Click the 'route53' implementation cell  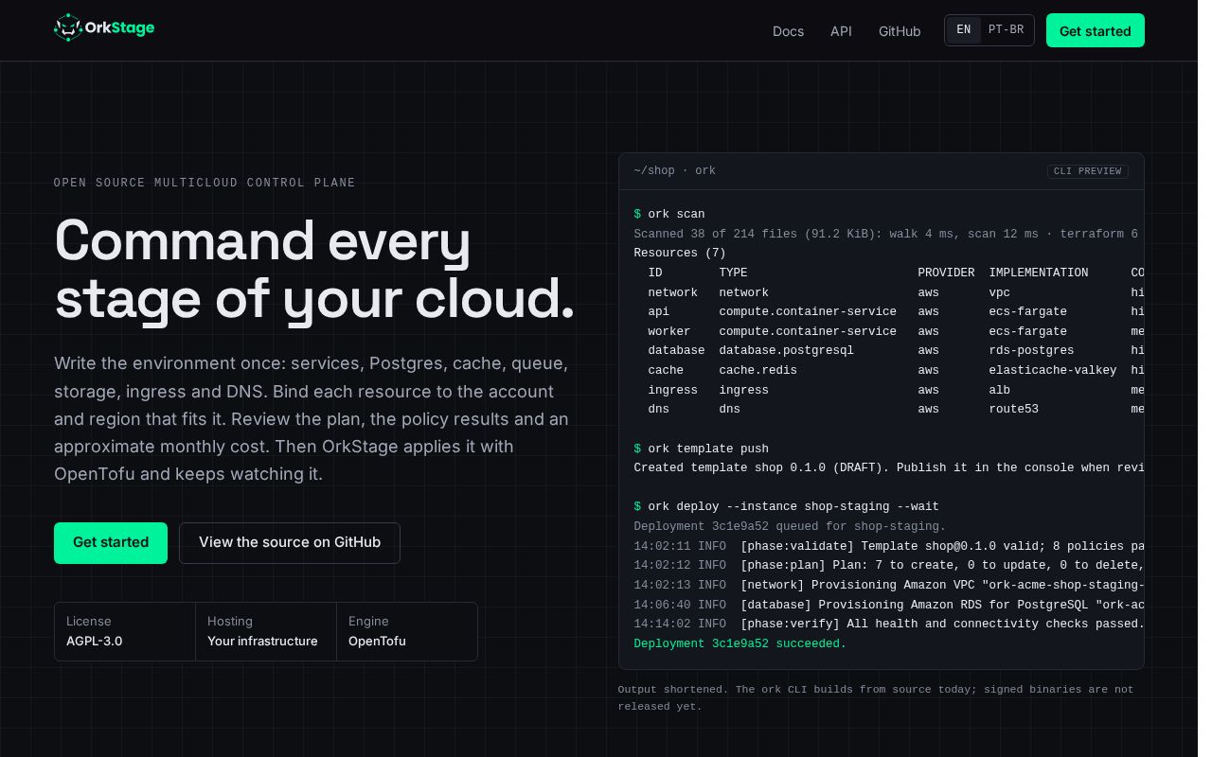coord(1014,410)
